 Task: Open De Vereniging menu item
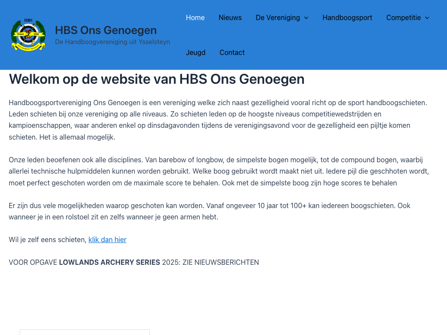click(x=278, y=17)
